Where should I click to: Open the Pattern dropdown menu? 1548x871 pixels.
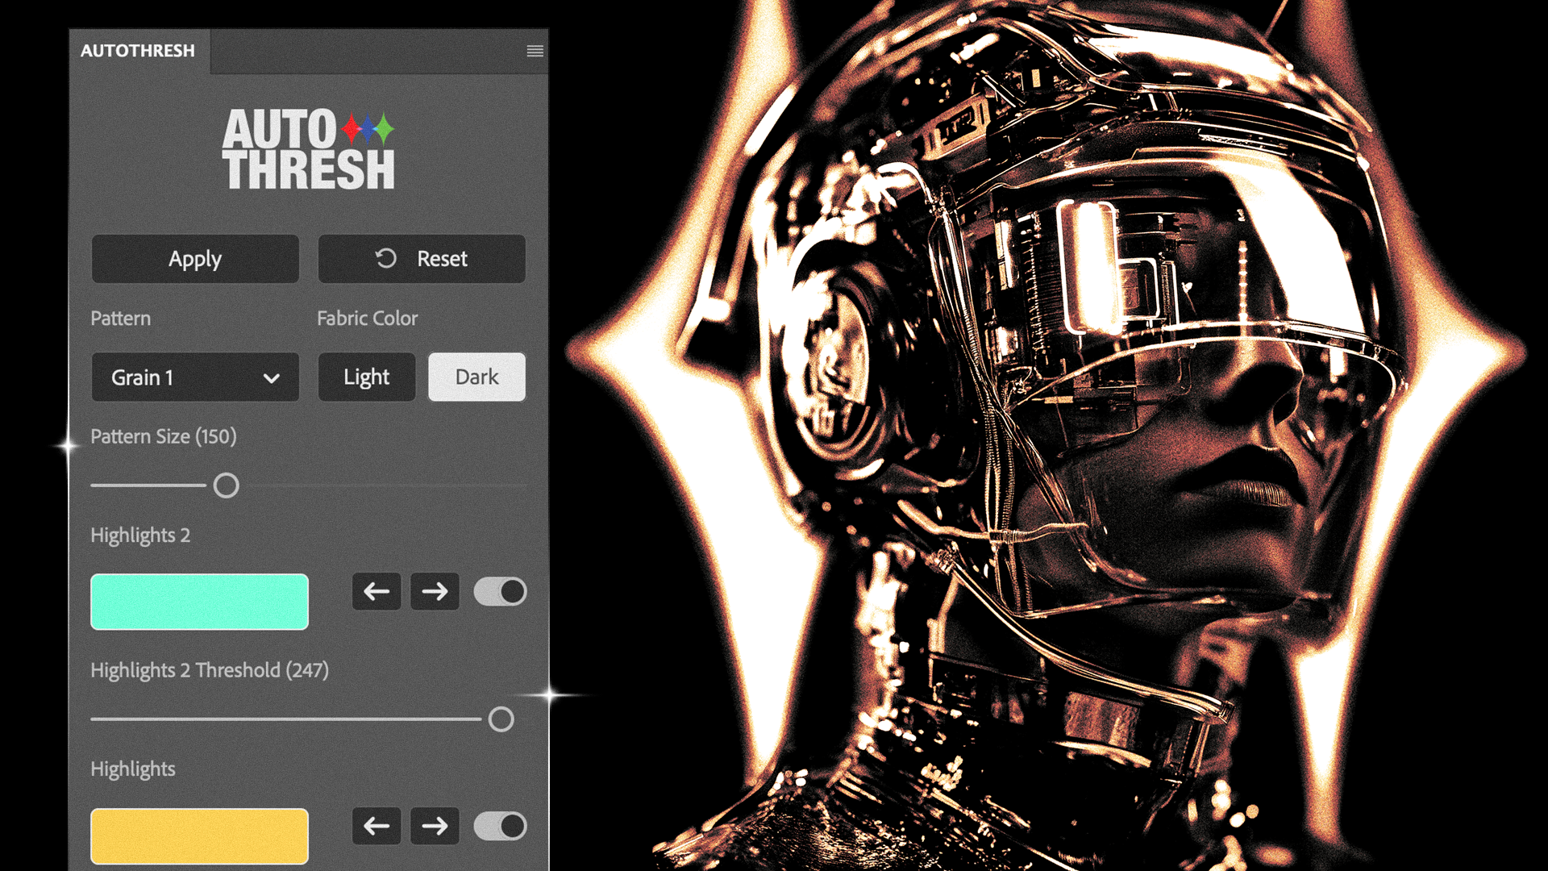194,377
